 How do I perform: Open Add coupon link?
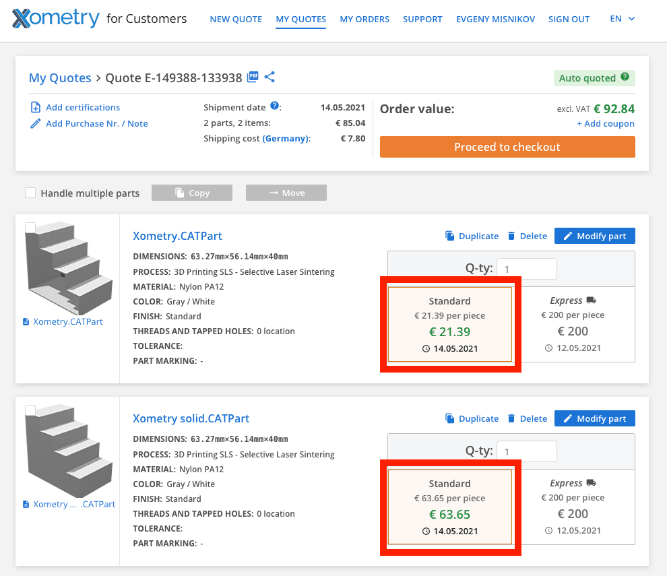(606, 123)
